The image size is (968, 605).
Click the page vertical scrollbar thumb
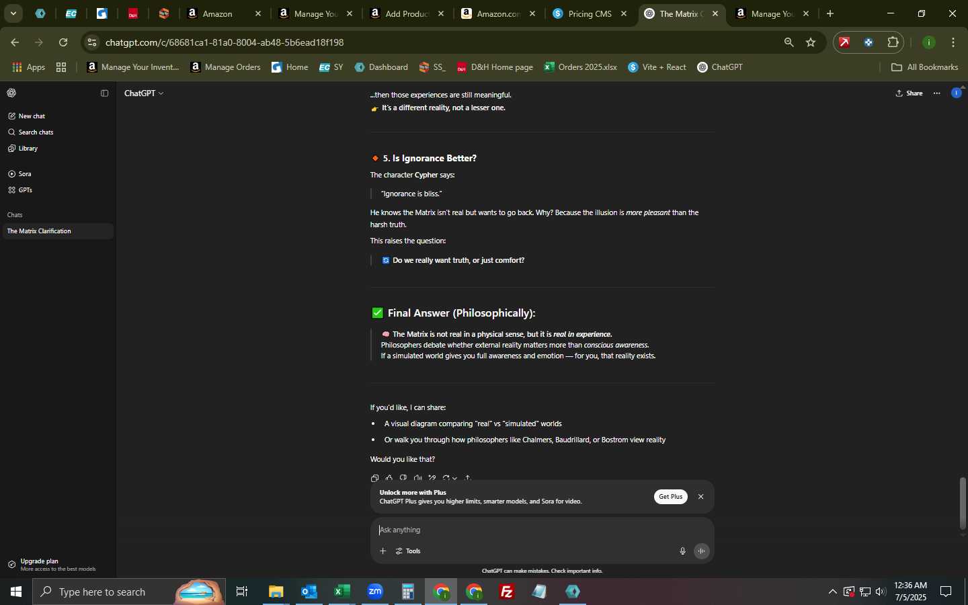[x=963, y=503]
